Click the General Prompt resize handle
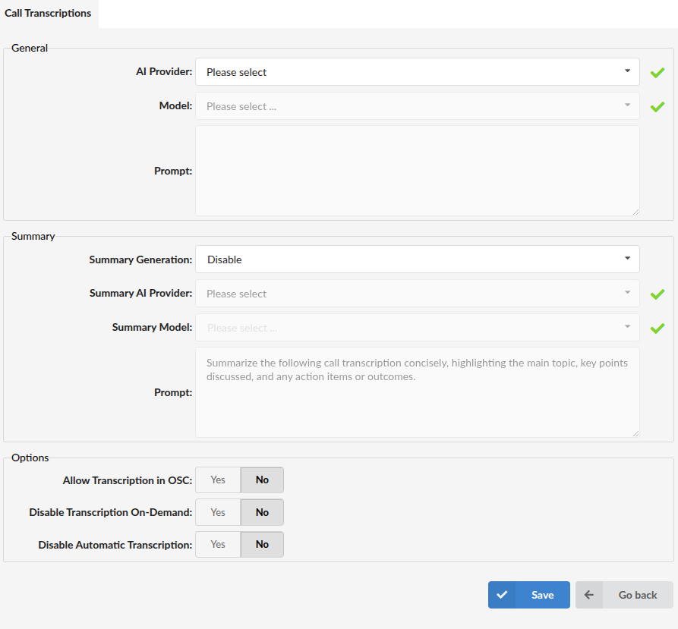This screenshot has width=678, height=629. coord(635,212)
